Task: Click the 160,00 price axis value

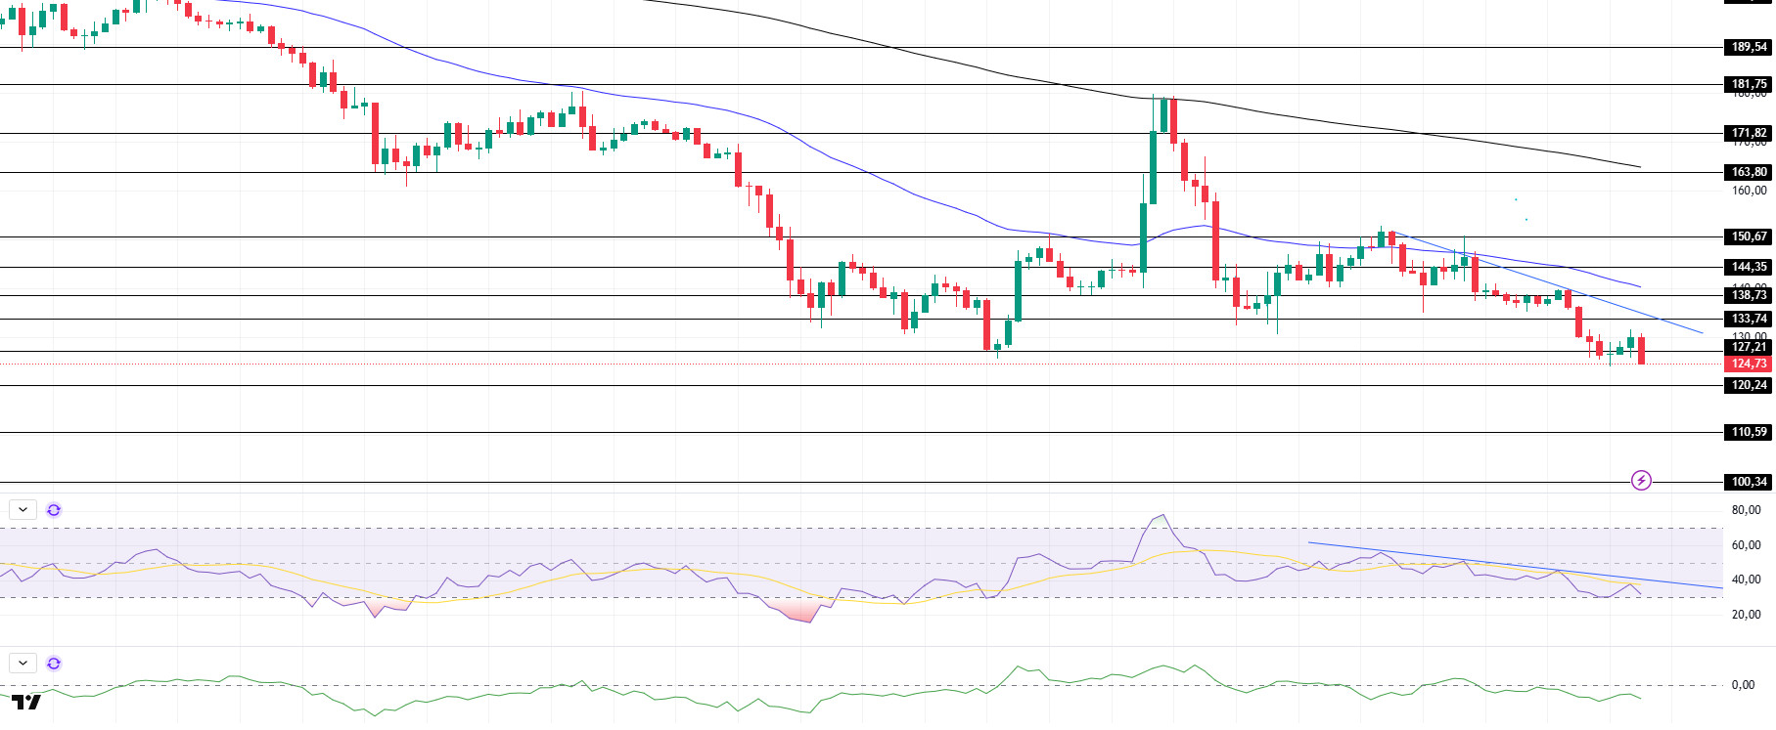Action: [x=1749, y=191]
